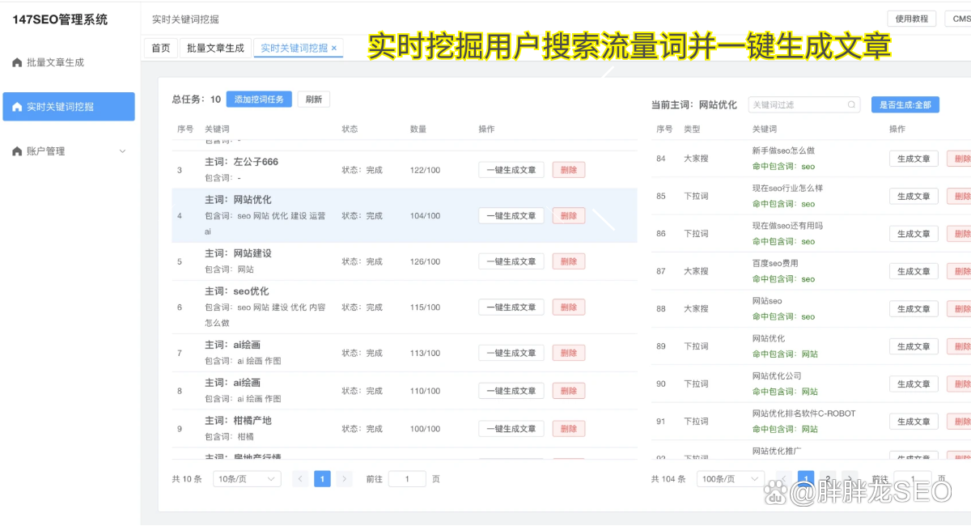Switch to the 首页 tab

(161, 48)
